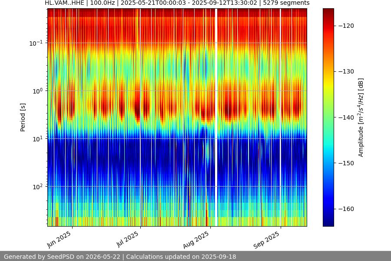
Task: Click the Amplitude [dB] colorbar label
Action: 361,117
